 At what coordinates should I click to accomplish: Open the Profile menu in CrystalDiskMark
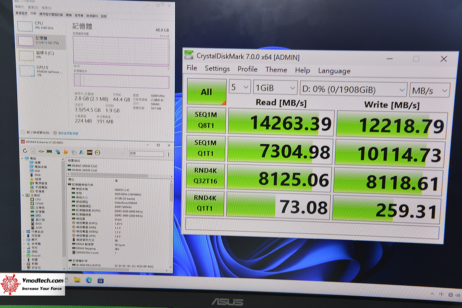[x=247, y=69]
